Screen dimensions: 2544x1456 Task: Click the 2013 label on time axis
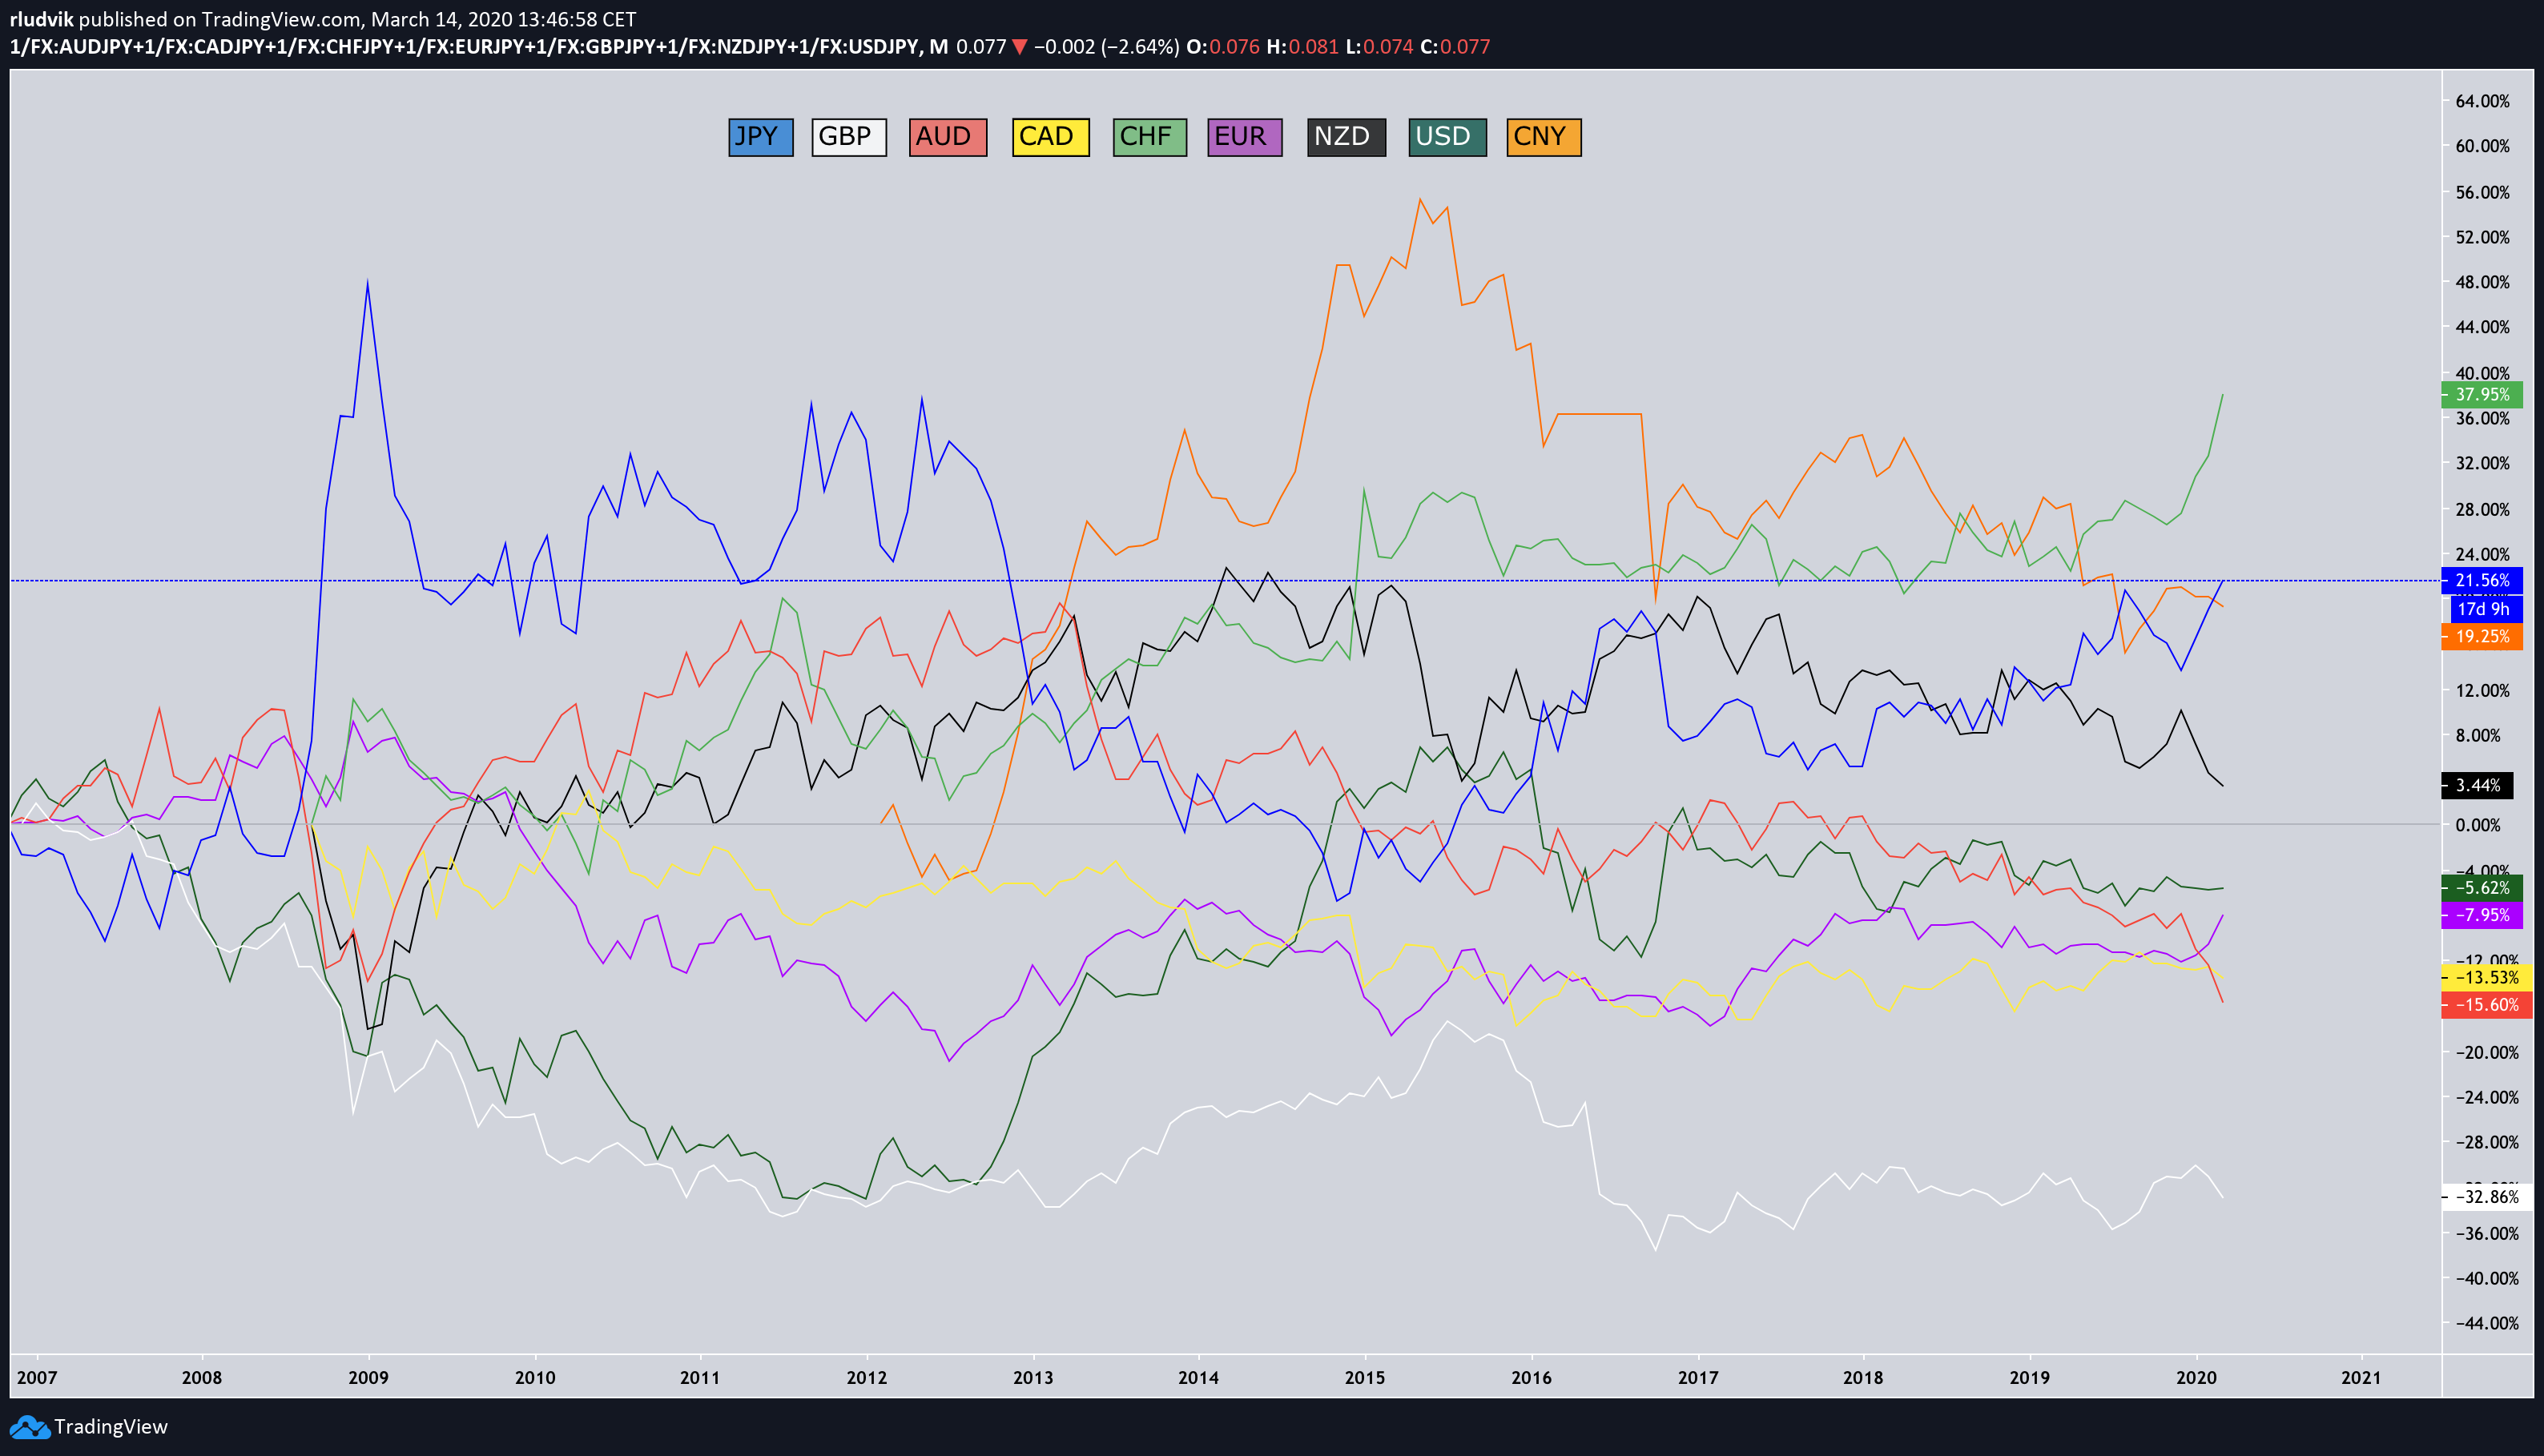tap(1033, 1378)
